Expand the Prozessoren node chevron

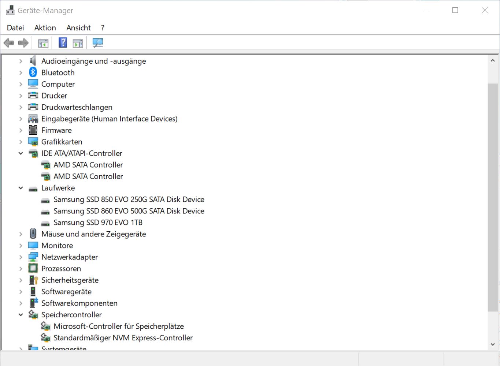point(21,269)
